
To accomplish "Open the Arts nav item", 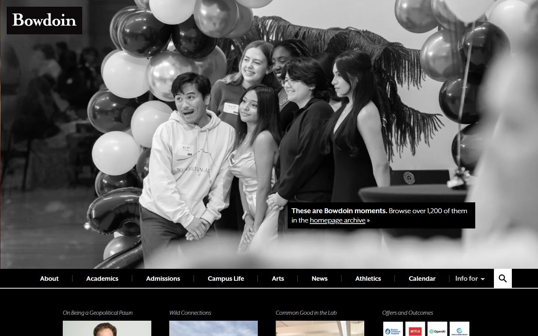I will (278, 279).
